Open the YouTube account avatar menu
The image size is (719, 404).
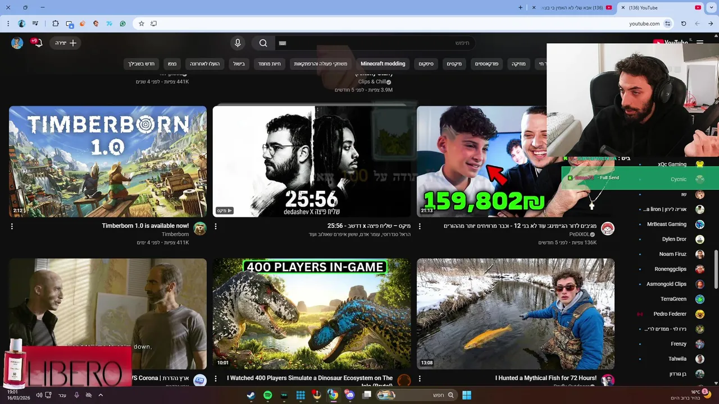pos(17,43)
